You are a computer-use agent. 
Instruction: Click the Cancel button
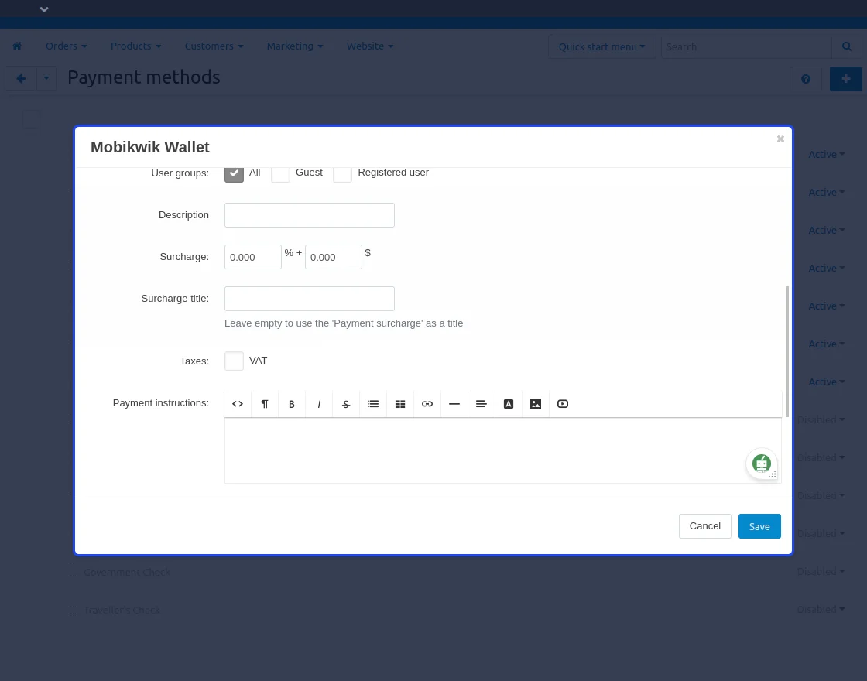705,526
